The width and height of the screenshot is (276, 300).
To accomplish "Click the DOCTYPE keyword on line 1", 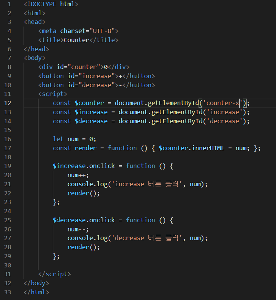I will click(44, 4).
